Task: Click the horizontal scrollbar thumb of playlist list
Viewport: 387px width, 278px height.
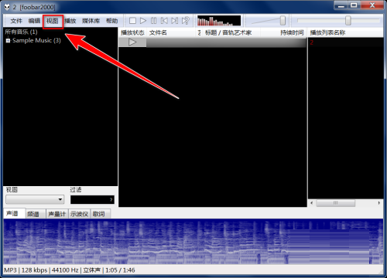Action: coord(335,203)
